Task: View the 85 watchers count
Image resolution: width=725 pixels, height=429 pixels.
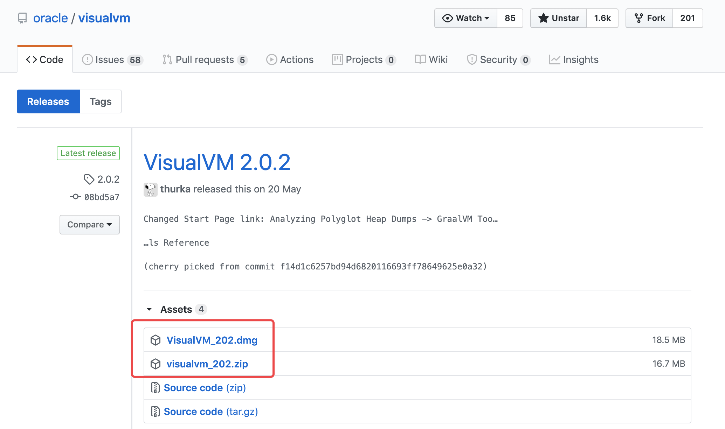Action: click(x=510, y=18)
